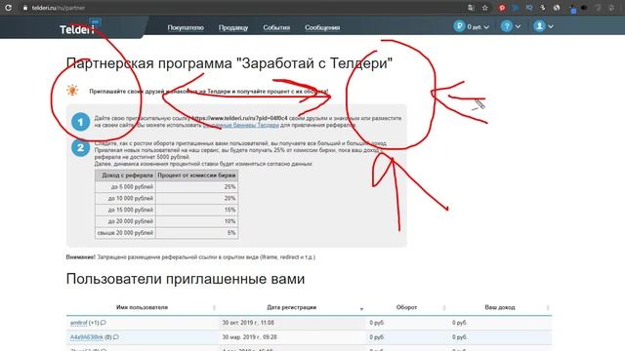Bookmark this page with the star icon
625x351 pixels.
[x=484, y=8]
